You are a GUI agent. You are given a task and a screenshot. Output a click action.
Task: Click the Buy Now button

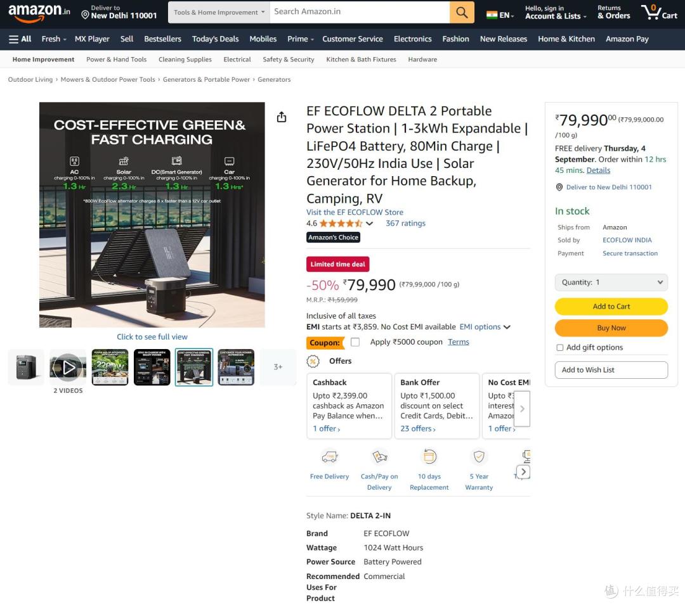tap(611, 328)
